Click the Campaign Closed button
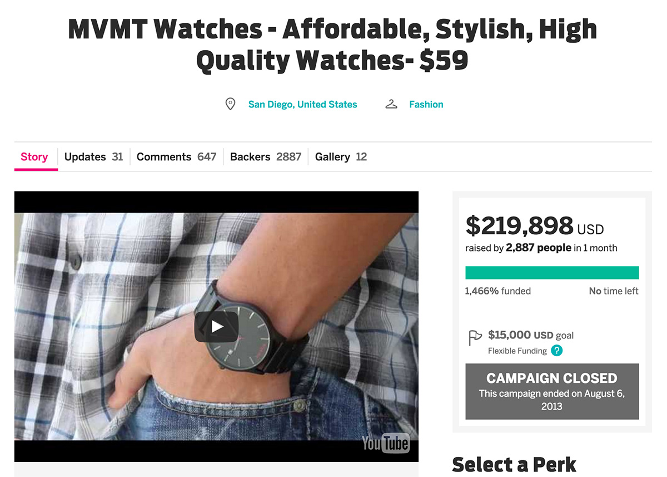The height and width of the screenshot is (477, 667). tap(552, 391)
